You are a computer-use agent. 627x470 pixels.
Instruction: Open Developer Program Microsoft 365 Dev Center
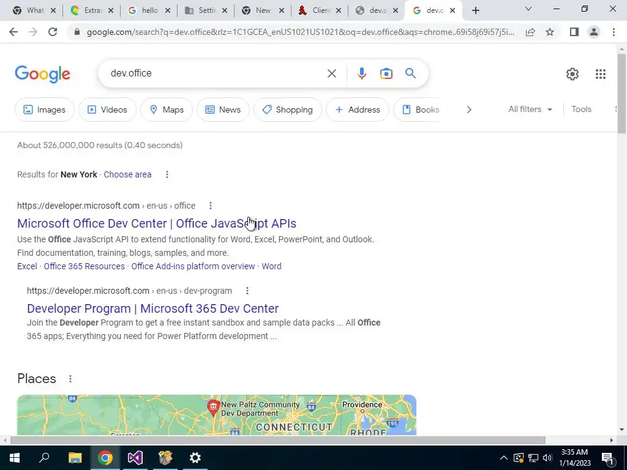[x=152, y=308]
